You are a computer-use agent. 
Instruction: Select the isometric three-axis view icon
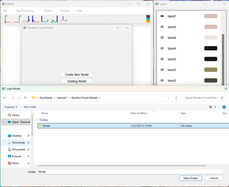click(x=63, y=19)
